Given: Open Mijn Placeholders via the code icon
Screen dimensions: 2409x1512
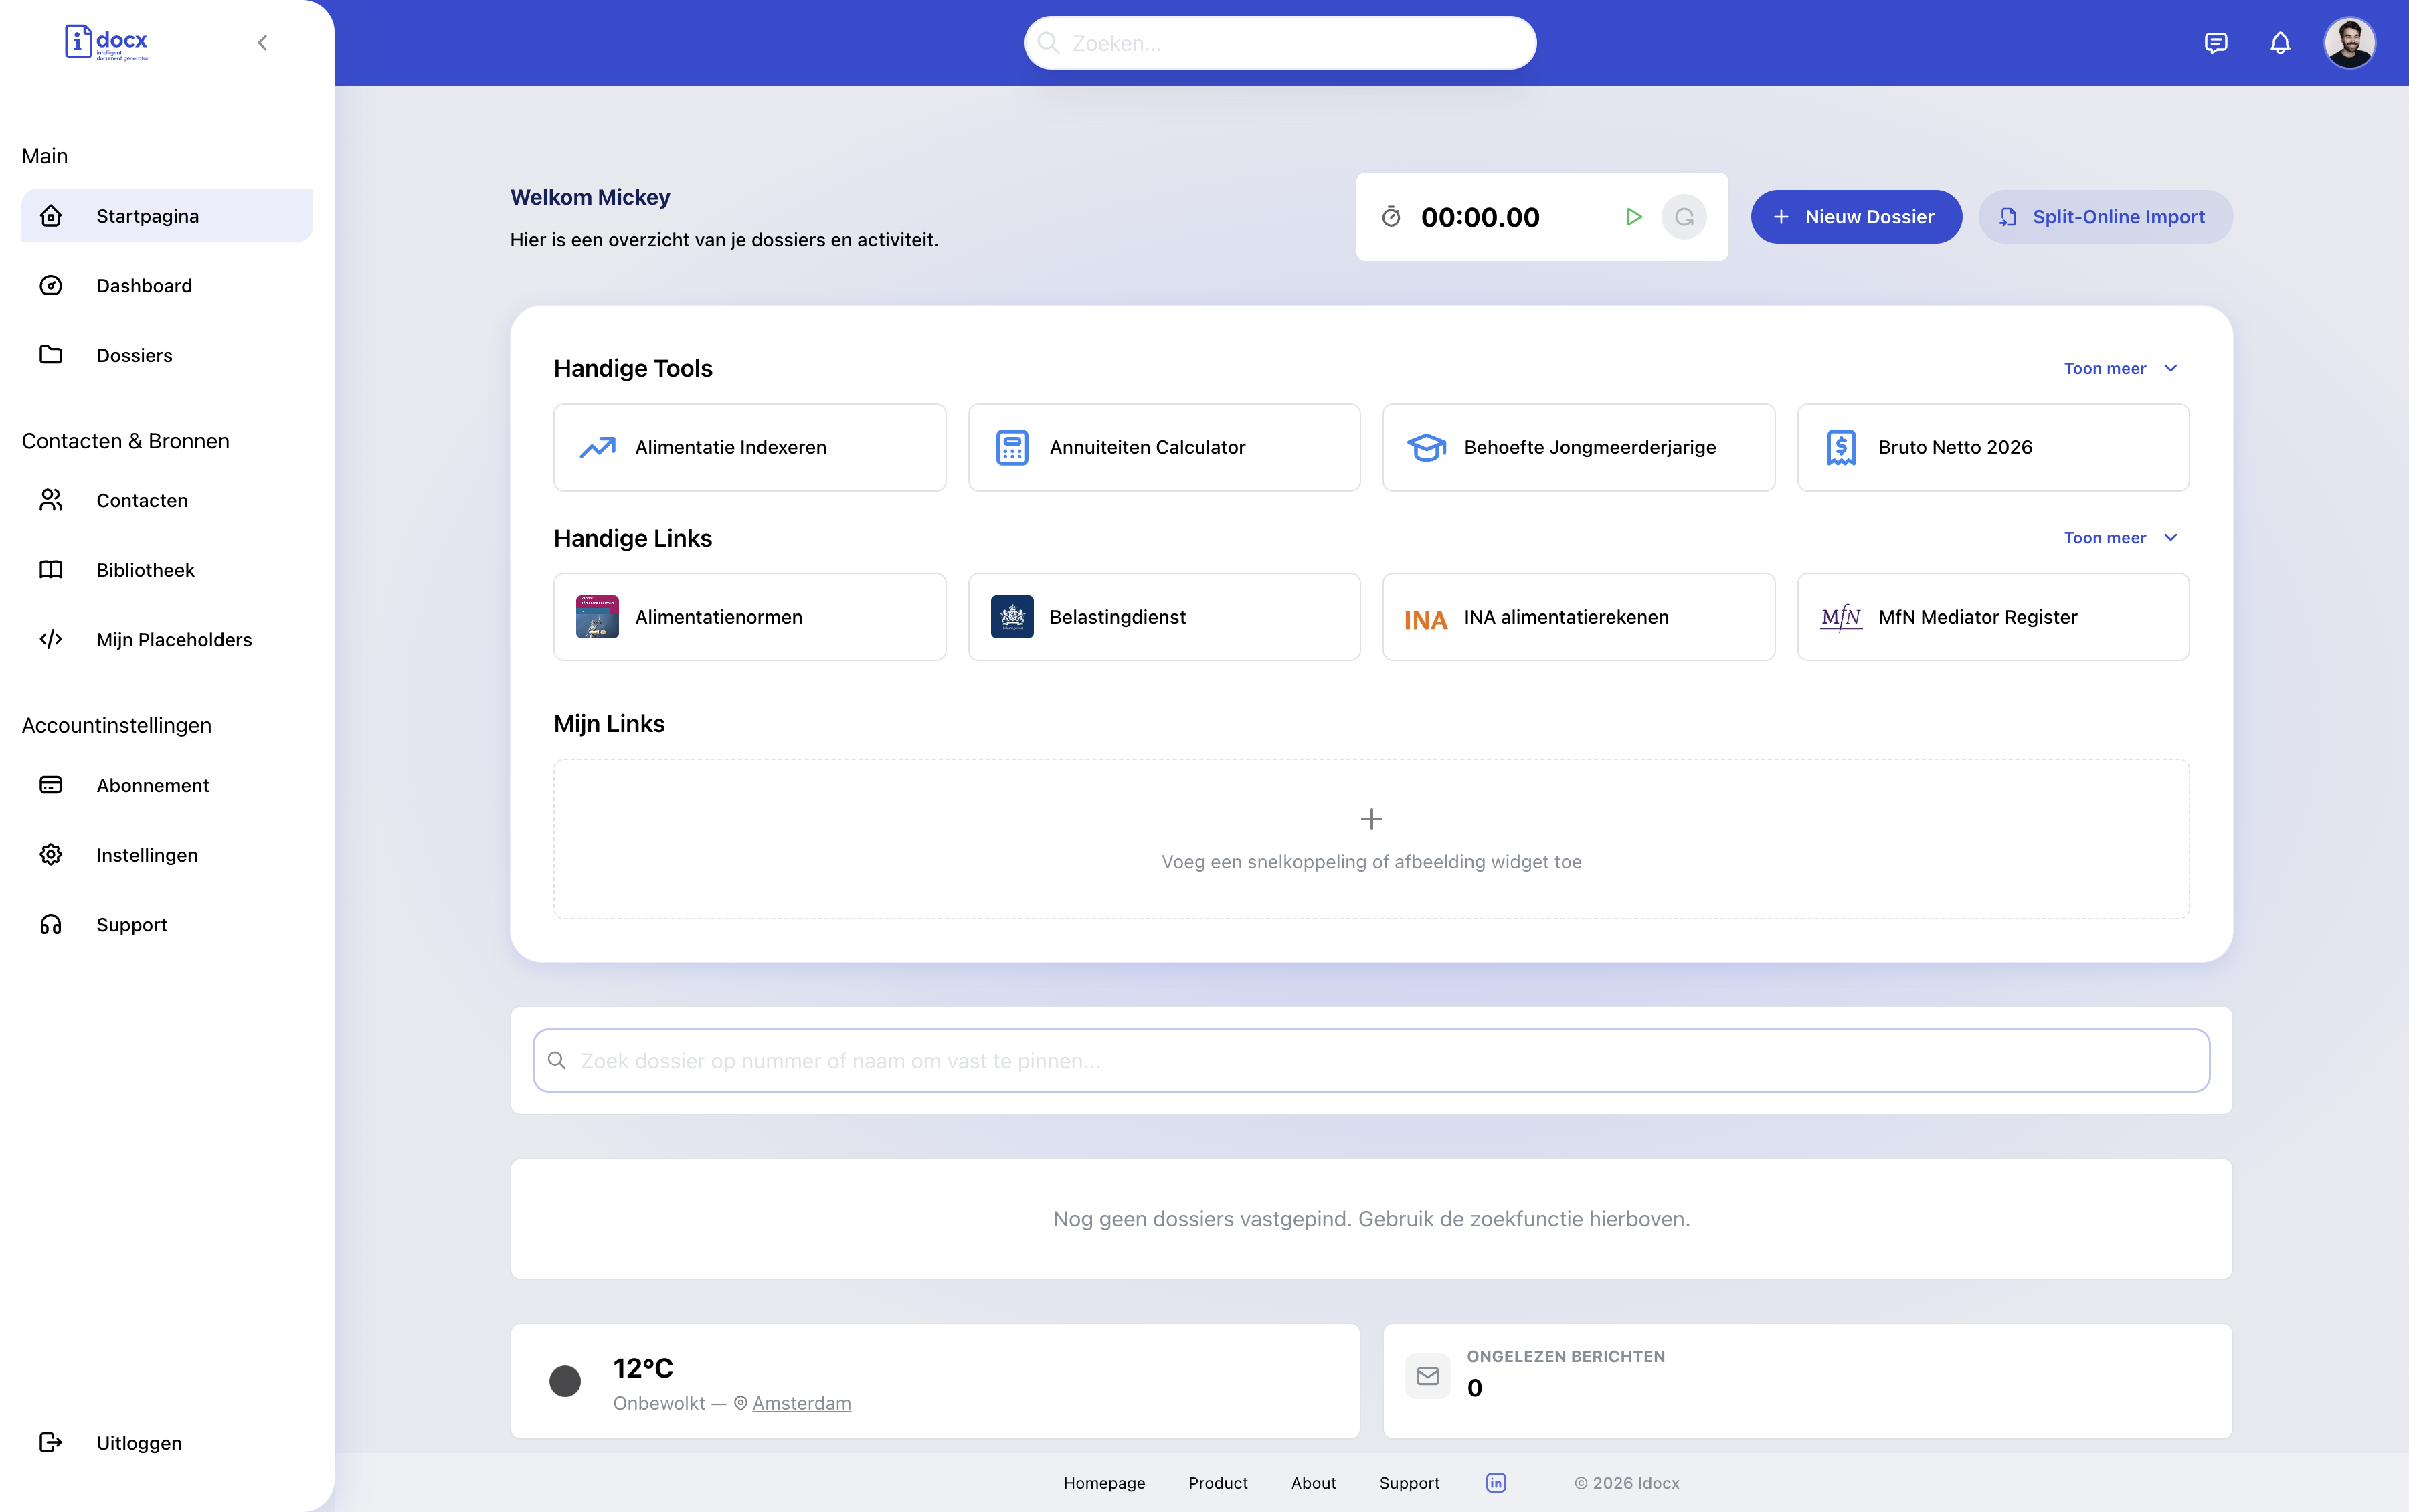Looking at the screenshot, I should click(51, 639).
